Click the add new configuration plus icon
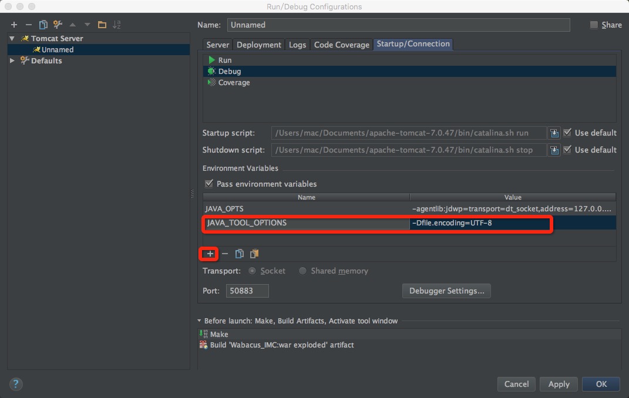This screenshot has height=398, width=629. pyautogui.click(x=14, y=25)
